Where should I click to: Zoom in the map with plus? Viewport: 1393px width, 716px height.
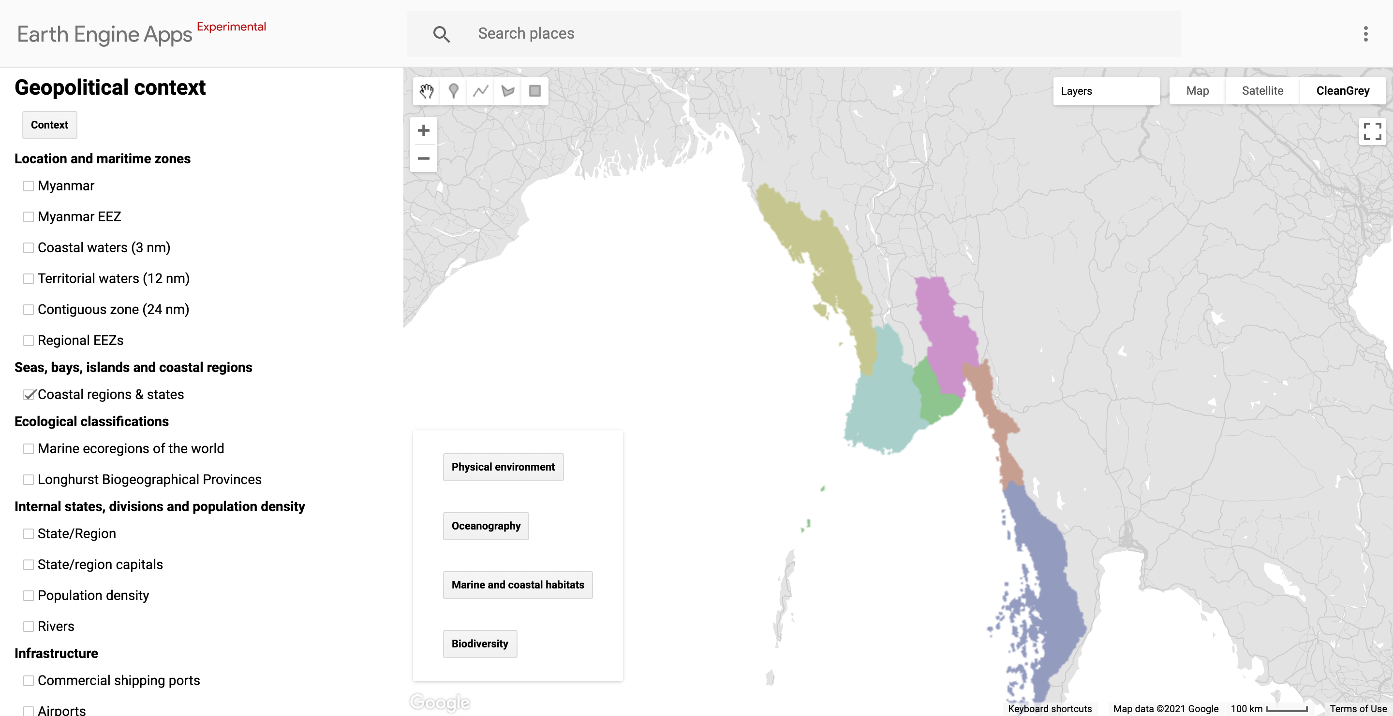click(x=423, y=130)
